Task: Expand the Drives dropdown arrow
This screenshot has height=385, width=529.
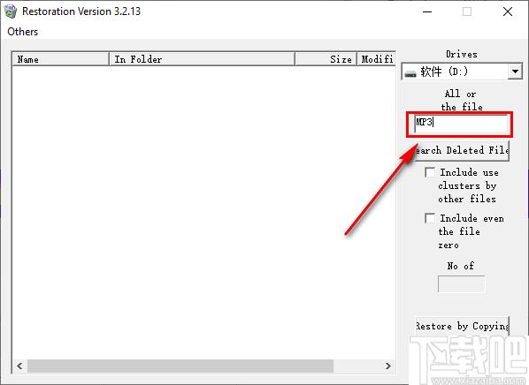Action: click(515, 72)
